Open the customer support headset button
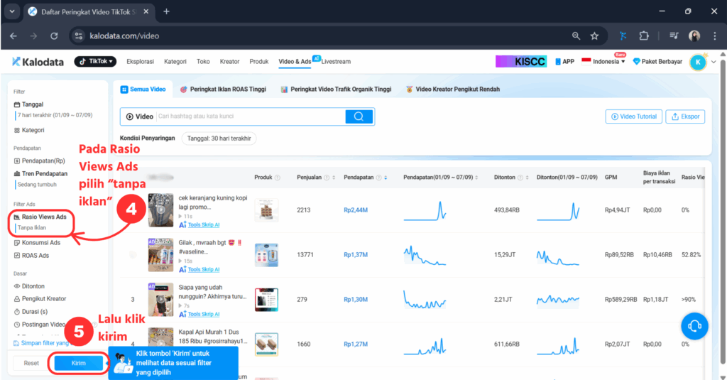This screenshot has width=727, height=380. click(694, 326)
